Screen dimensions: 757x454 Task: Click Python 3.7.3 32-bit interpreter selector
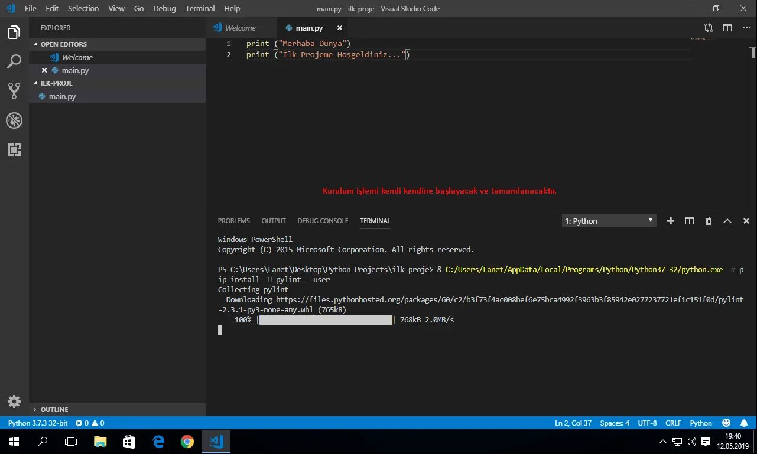38,423
